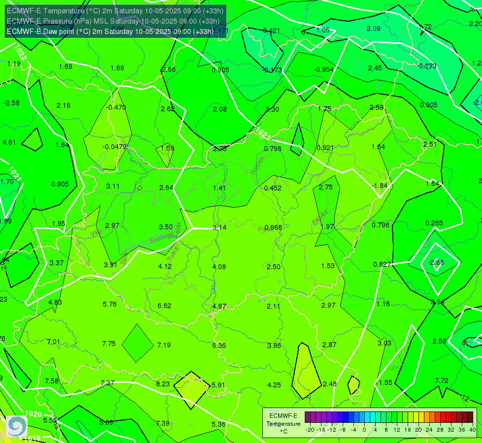Click the dew point value -2.58
Viewport: 482px width, 443px height.
coord(12,103)
